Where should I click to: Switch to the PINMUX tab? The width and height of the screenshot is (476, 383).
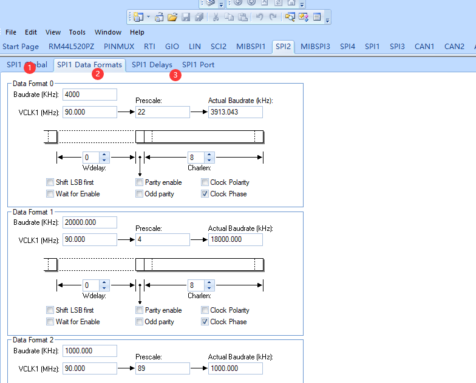(120, 47)
